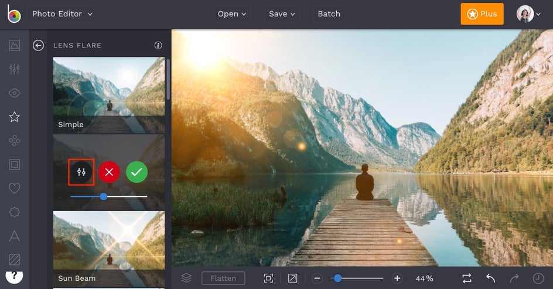This screenshot has width=553, height=289.
Task: Click the zoom level slider
Action: pyautogui.click(x=357, y=278)
